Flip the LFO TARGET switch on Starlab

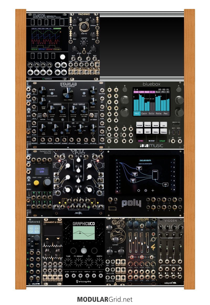point(91,115)
